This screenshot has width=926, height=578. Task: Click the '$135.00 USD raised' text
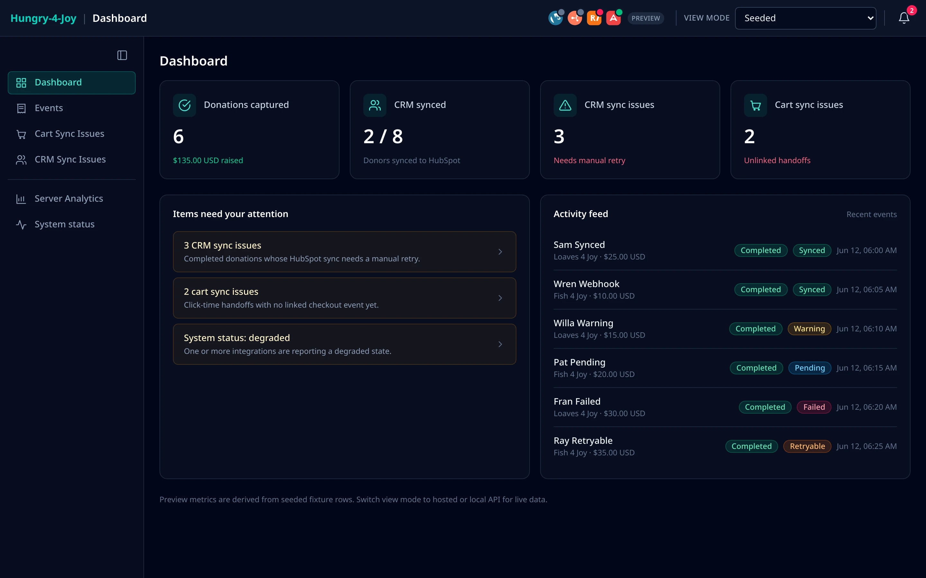[208, 161]
